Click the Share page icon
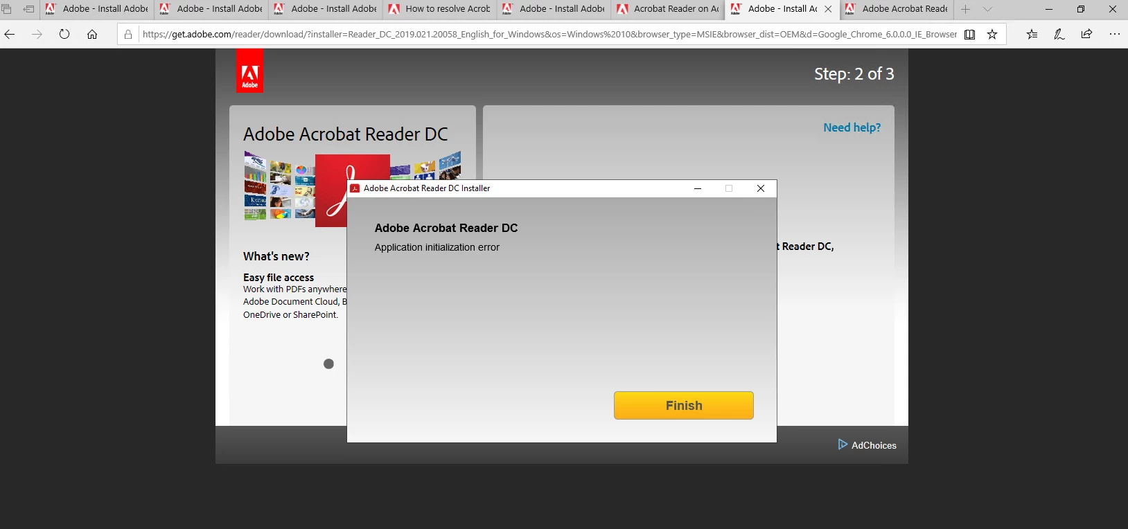This screenshot has width=1128, height=529. tap(1086, 34)
